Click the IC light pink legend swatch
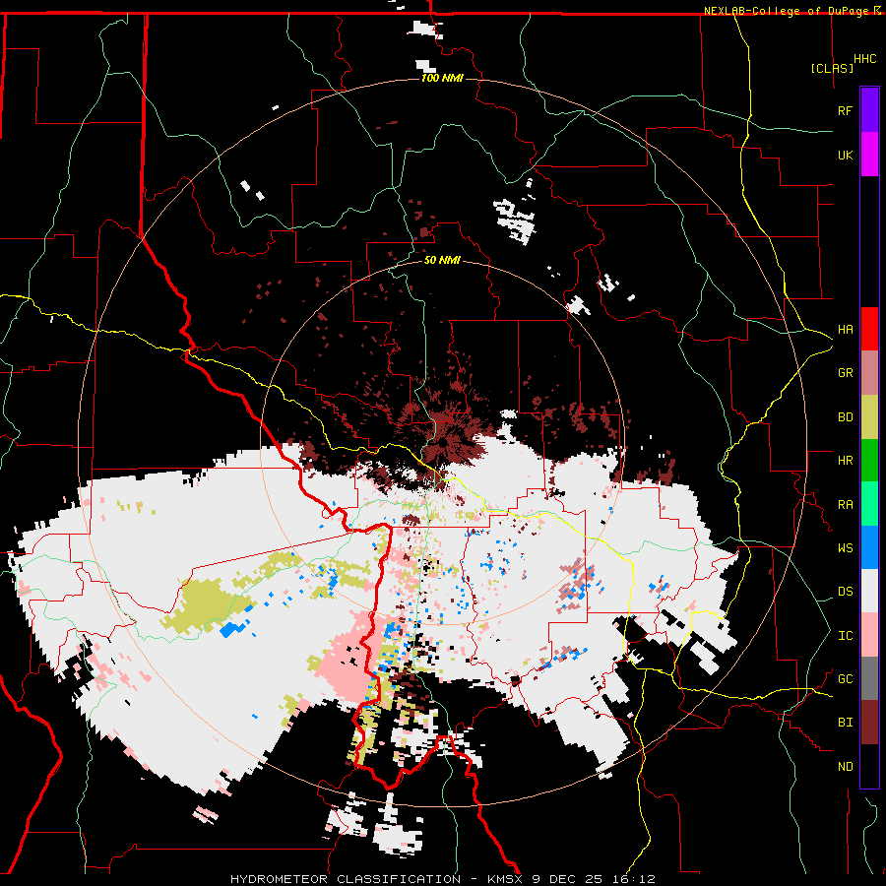The image size is (886, 886). (869, 635)
